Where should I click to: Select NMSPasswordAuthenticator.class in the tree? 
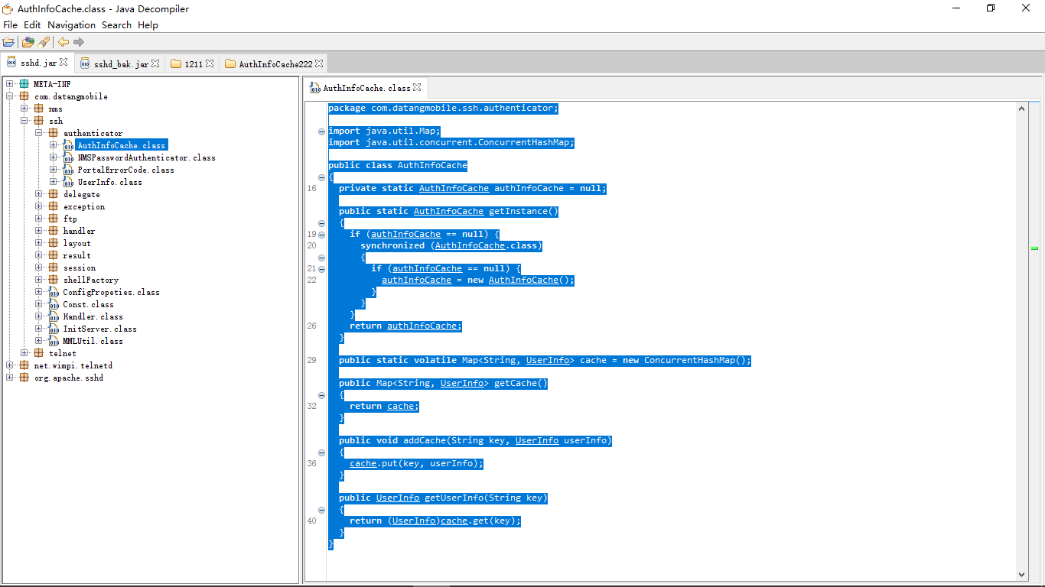tap(146, 157)
